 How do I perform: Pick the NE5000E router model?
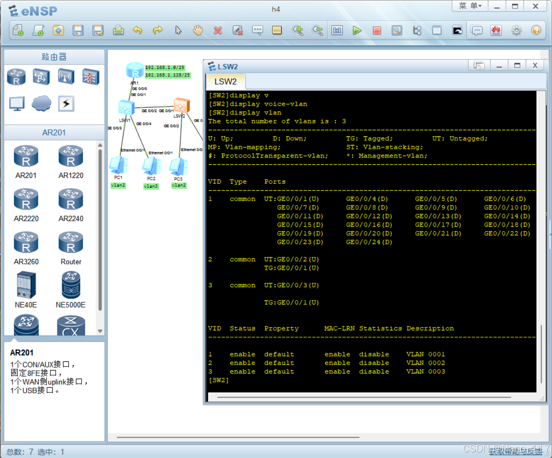tap(71, 290)
